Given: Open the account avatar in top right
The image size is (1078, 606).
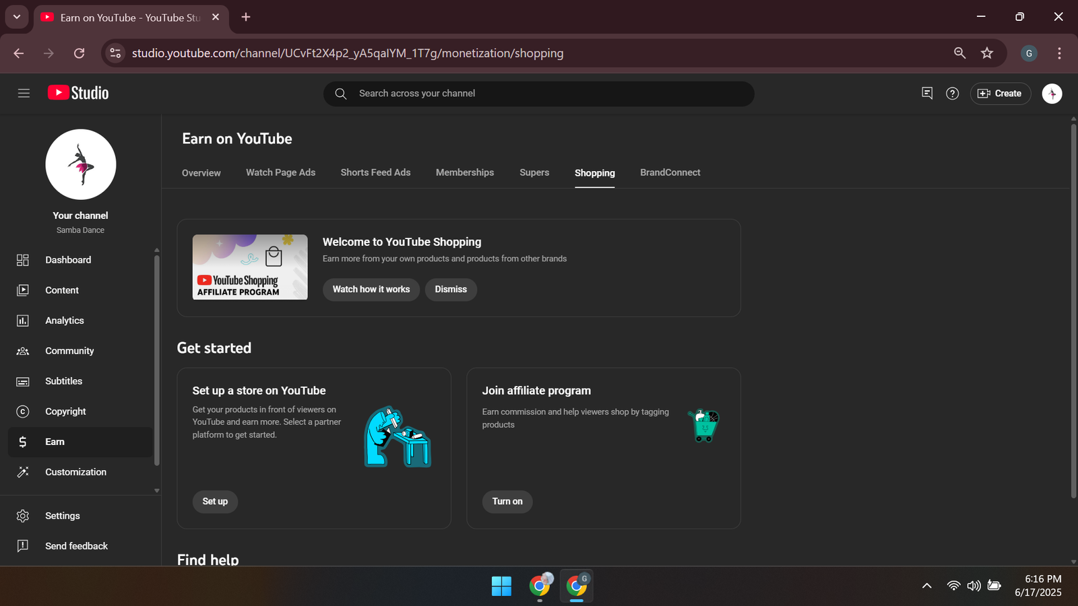Looking at the screenshot, I should pyautogui.click(x=1052, y=94).
